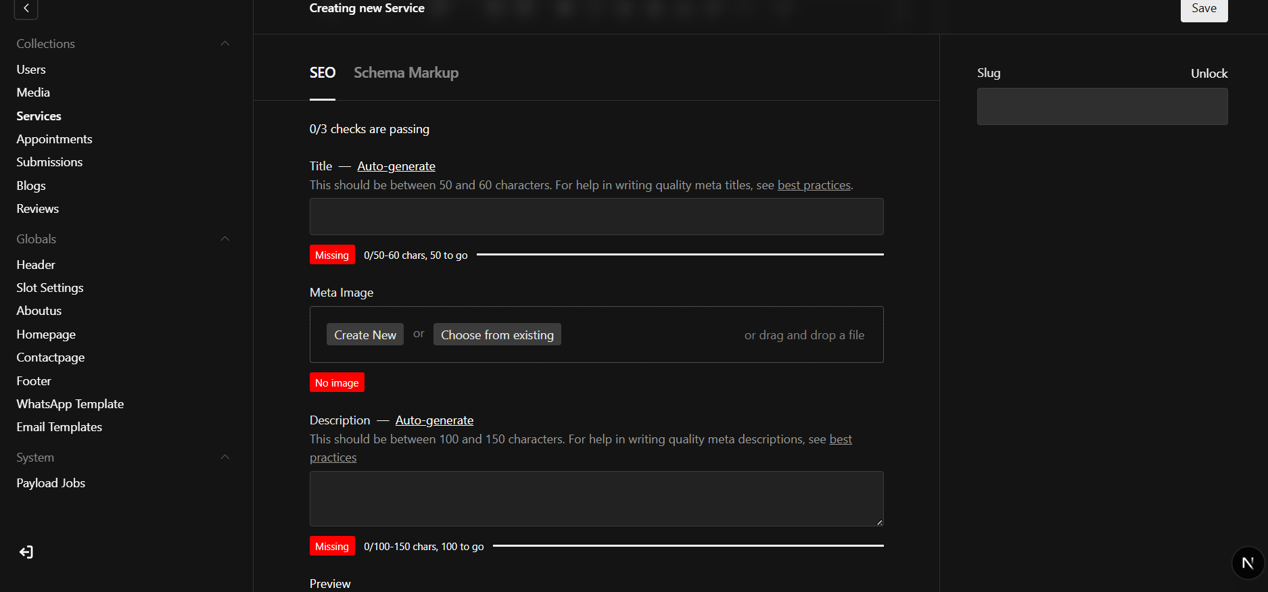Auto-generate the meta Description
This screenshot has height=592, width=1268.
pyautogui.click(x=434, y=420)
